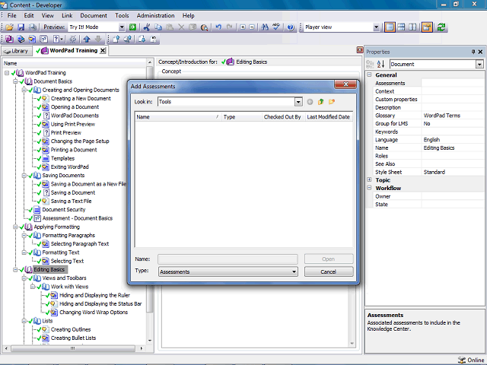Sort by Last Modified Date column
The width and height of the screenshot is (487, 365).
click(x=329, y=117)
